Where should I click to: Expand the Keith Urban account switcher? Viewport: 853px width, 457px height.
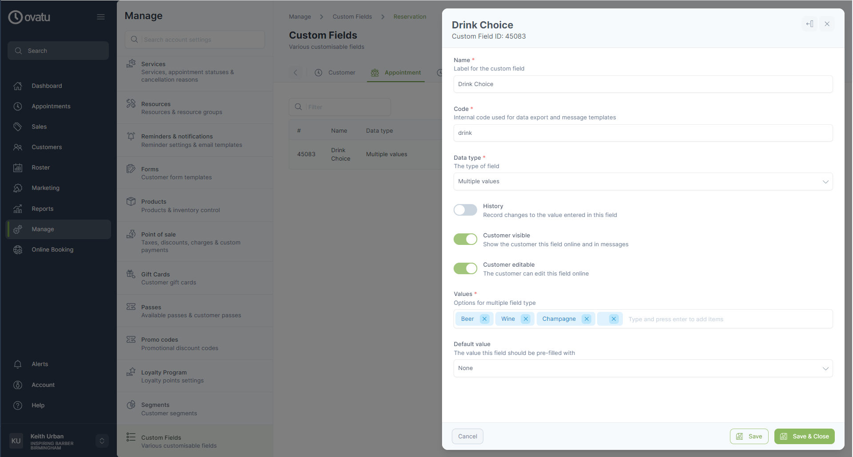pyautogui.click(x=102, y=441)
